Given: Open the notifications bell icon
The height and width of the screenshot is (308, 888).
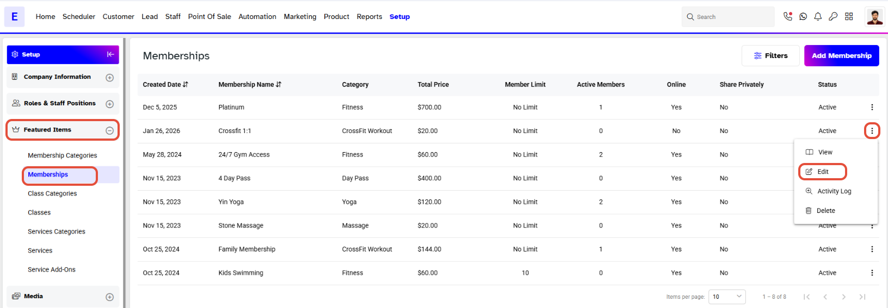Looking at the screenshot, I should tap(818, 17).
